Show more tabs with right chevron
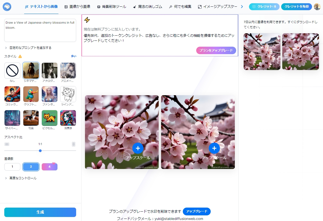This screenshot has height=221, width=323. [x=242, y=7]
